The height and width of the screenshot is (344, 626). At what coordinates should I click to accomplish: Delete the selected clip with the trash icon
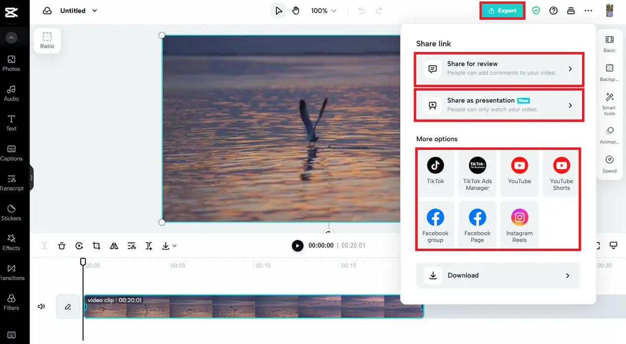coord(62,246)
